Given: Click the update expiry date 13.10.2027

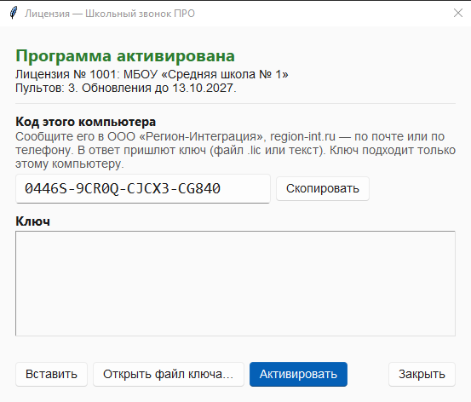Looking at the screenshot, I should tap(204, 88).
